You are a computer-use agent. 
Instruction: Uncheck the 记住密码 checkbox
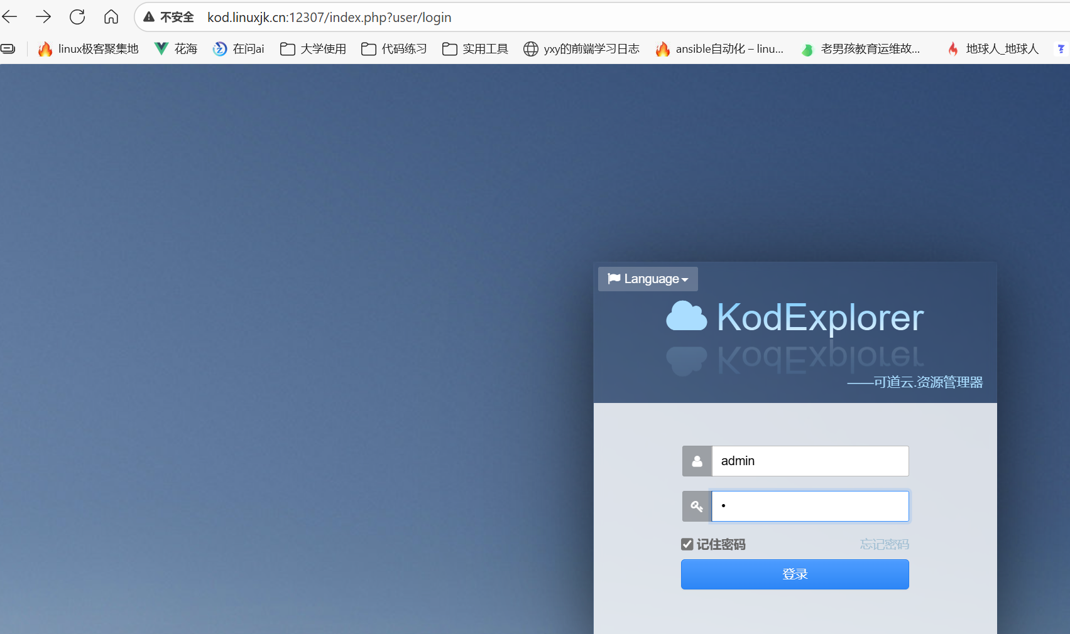pos(687,544)
